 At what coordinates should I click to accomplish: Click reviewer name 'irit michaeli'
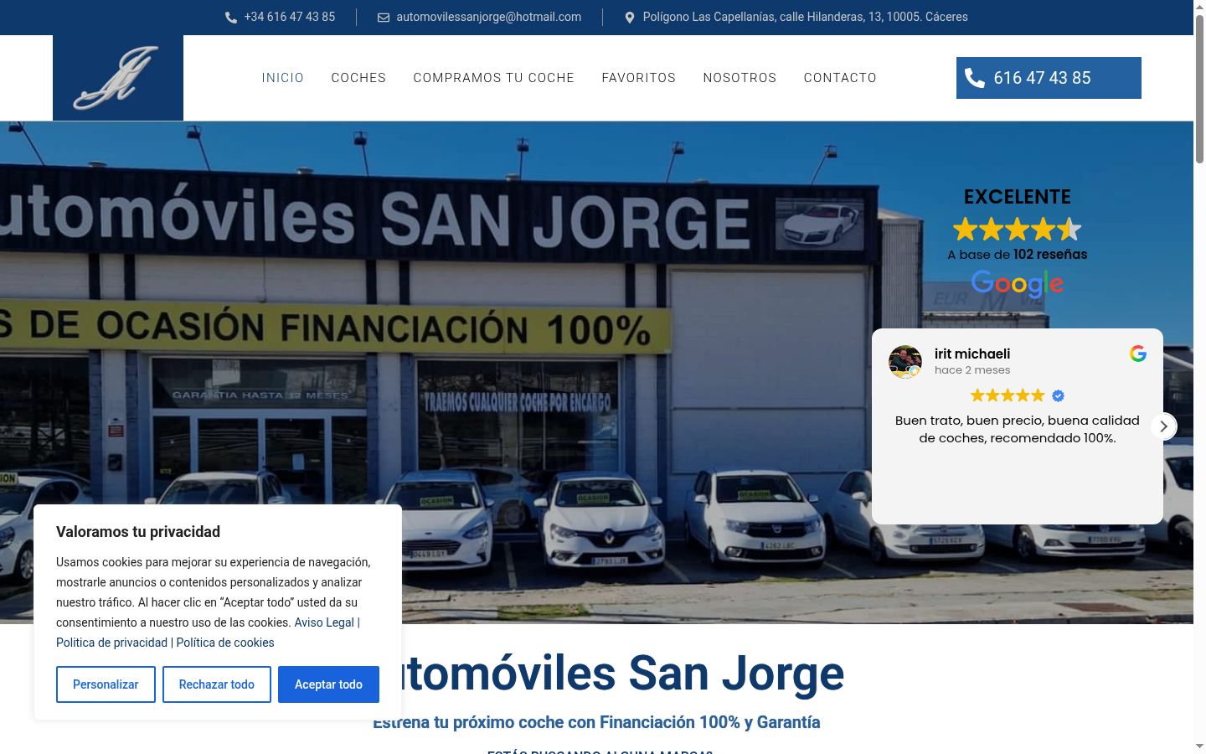pos(972,354)
